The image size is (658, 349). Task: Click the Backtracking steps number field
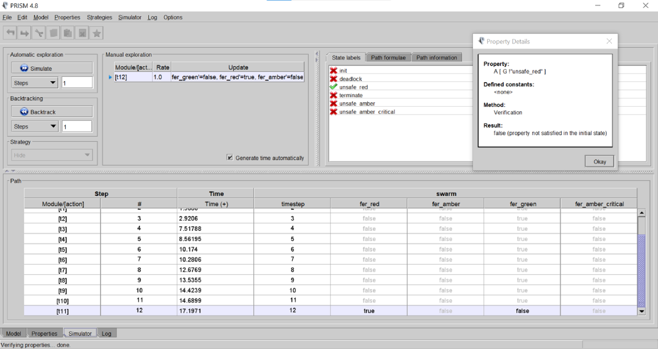77,127
